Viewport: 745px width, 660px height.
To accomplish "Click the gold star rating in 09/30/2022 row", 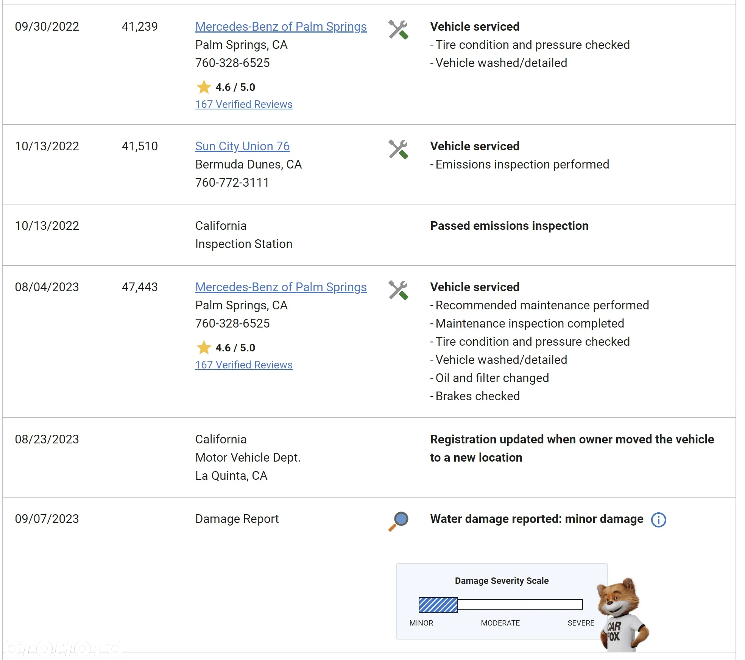I will coord(204,87).
